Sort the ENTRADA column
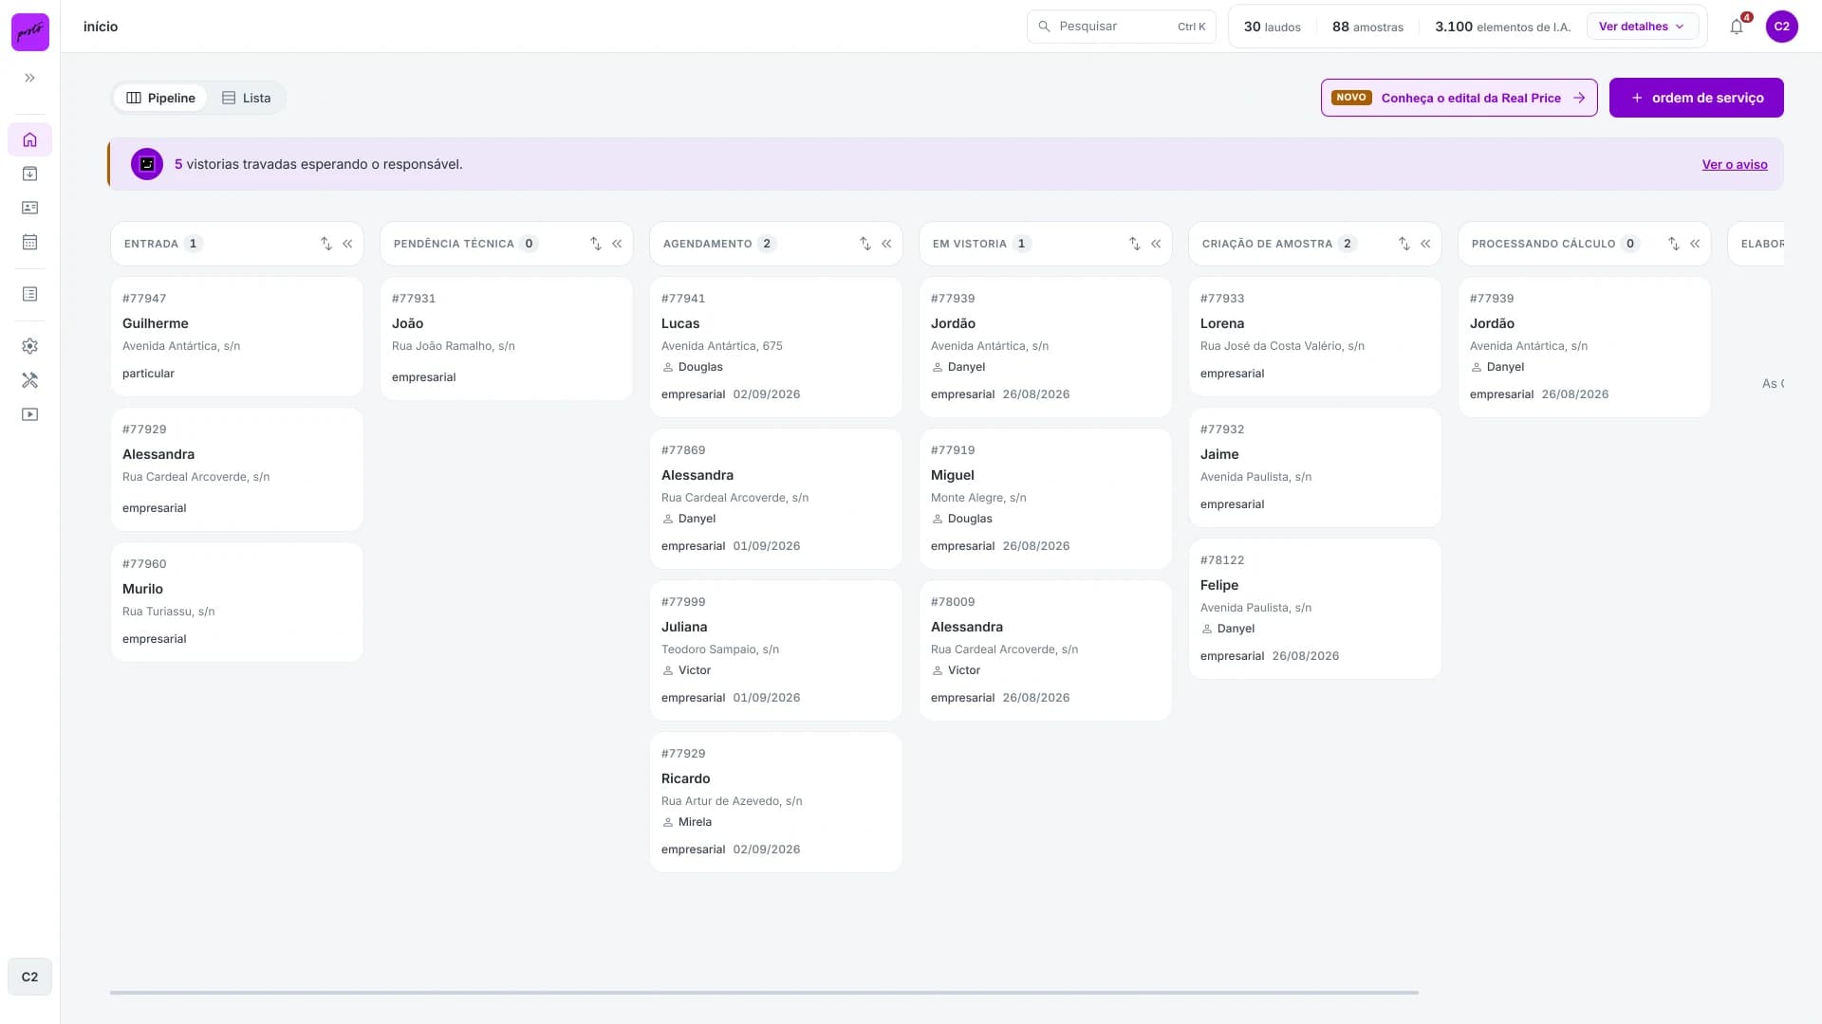Viewport: 1822px width, 1024px height. [x=325, y=244]
